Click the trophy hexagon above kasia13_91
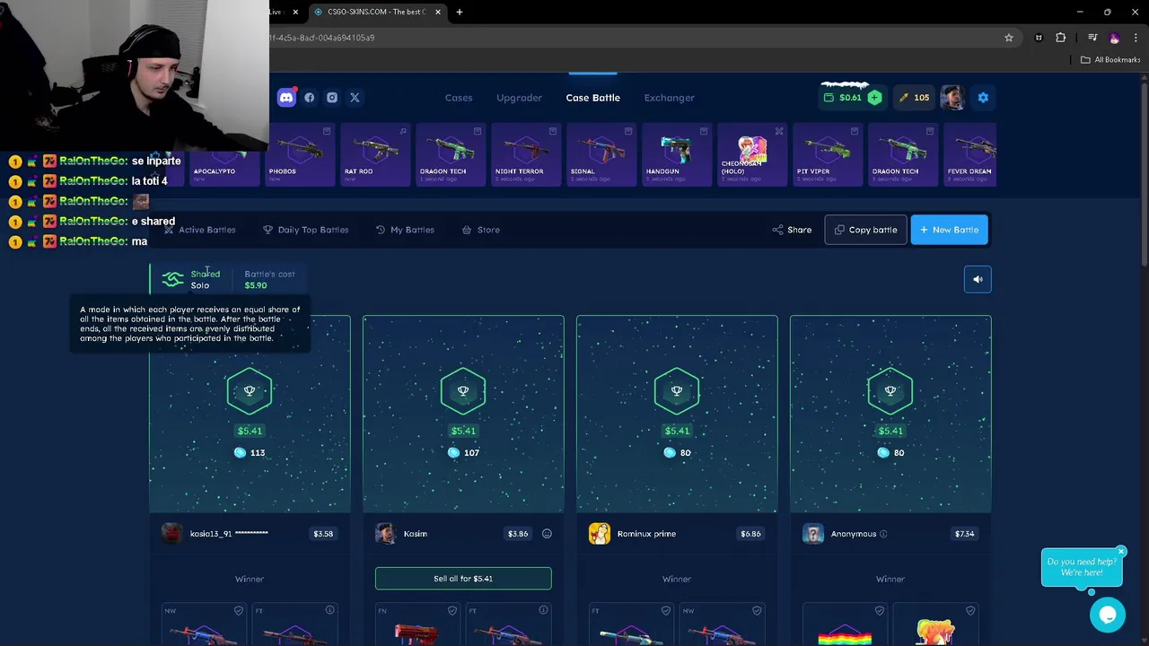Viewport: 1149px width, 646px height. point(250,391)
